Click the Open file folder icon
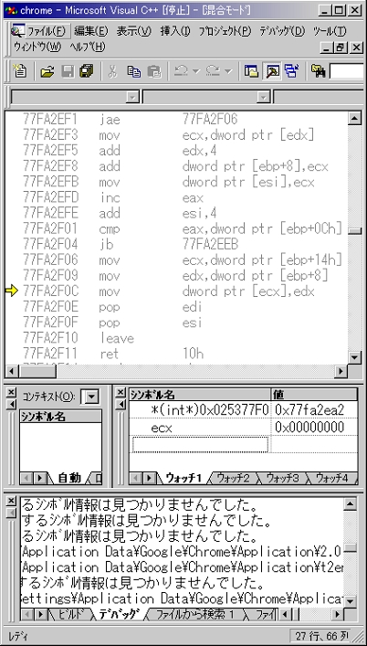The height and width of the screenshot is (646, 367). [x=47, y=71]
